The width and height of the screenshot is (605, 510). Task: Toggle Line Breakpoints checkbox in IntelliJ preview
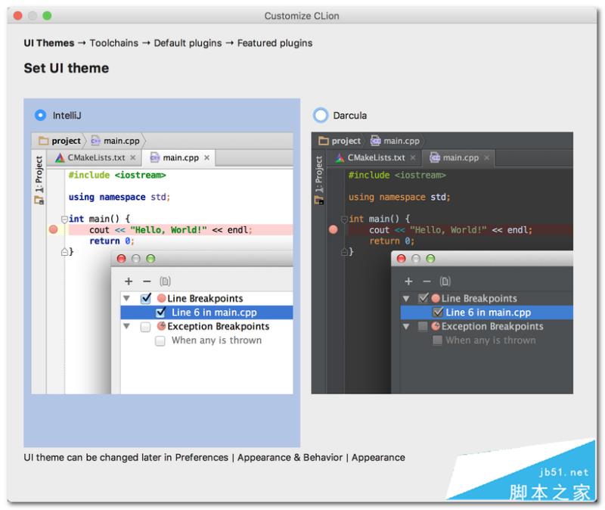146,298
